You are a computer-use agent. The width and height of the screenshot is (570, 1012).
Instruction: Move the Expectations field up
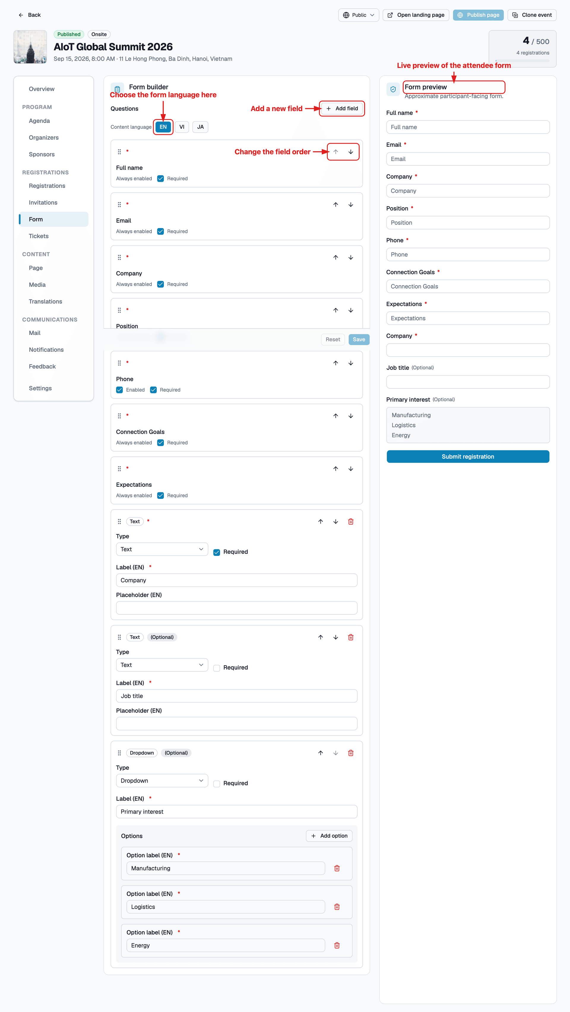click(x=335, y=469)
